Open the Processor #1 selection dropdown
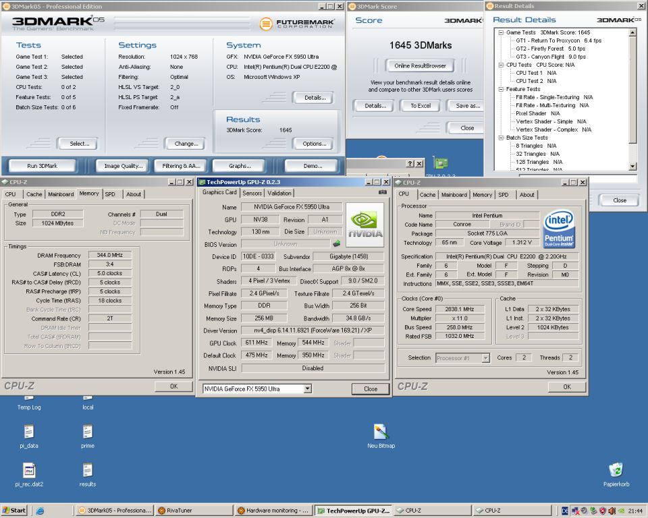This screenshot has height=518, width=648. pyautogui.click(x=485, y=357)
